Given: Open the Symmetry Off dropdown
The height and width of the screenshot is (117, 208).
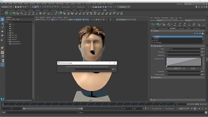Looking at the screenshot, I should click(81, 7).
